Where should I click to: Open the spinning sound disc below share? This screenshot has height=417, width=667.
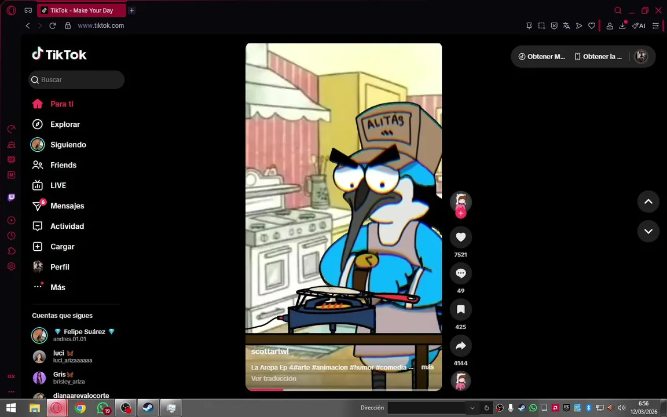pyautogui.click(x=461, y=381)
